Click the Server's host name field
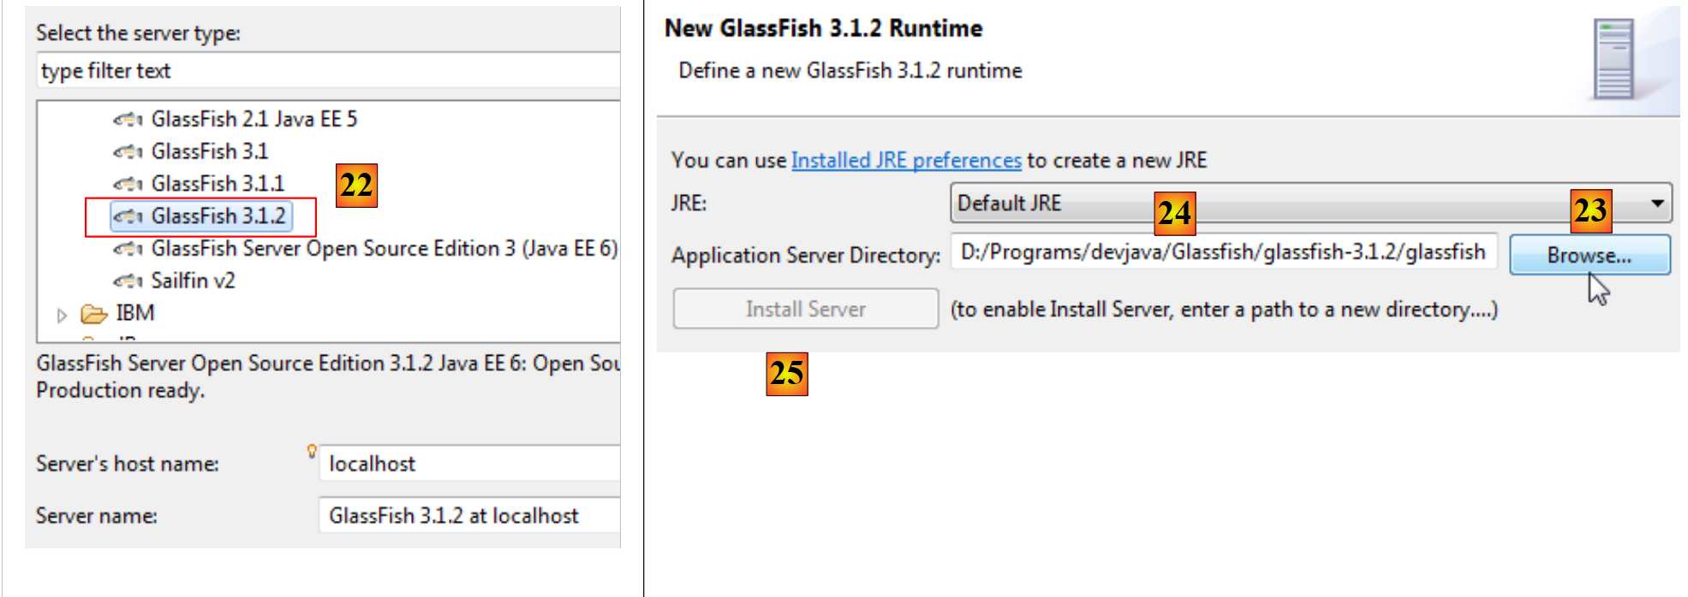 pos(469,464)
